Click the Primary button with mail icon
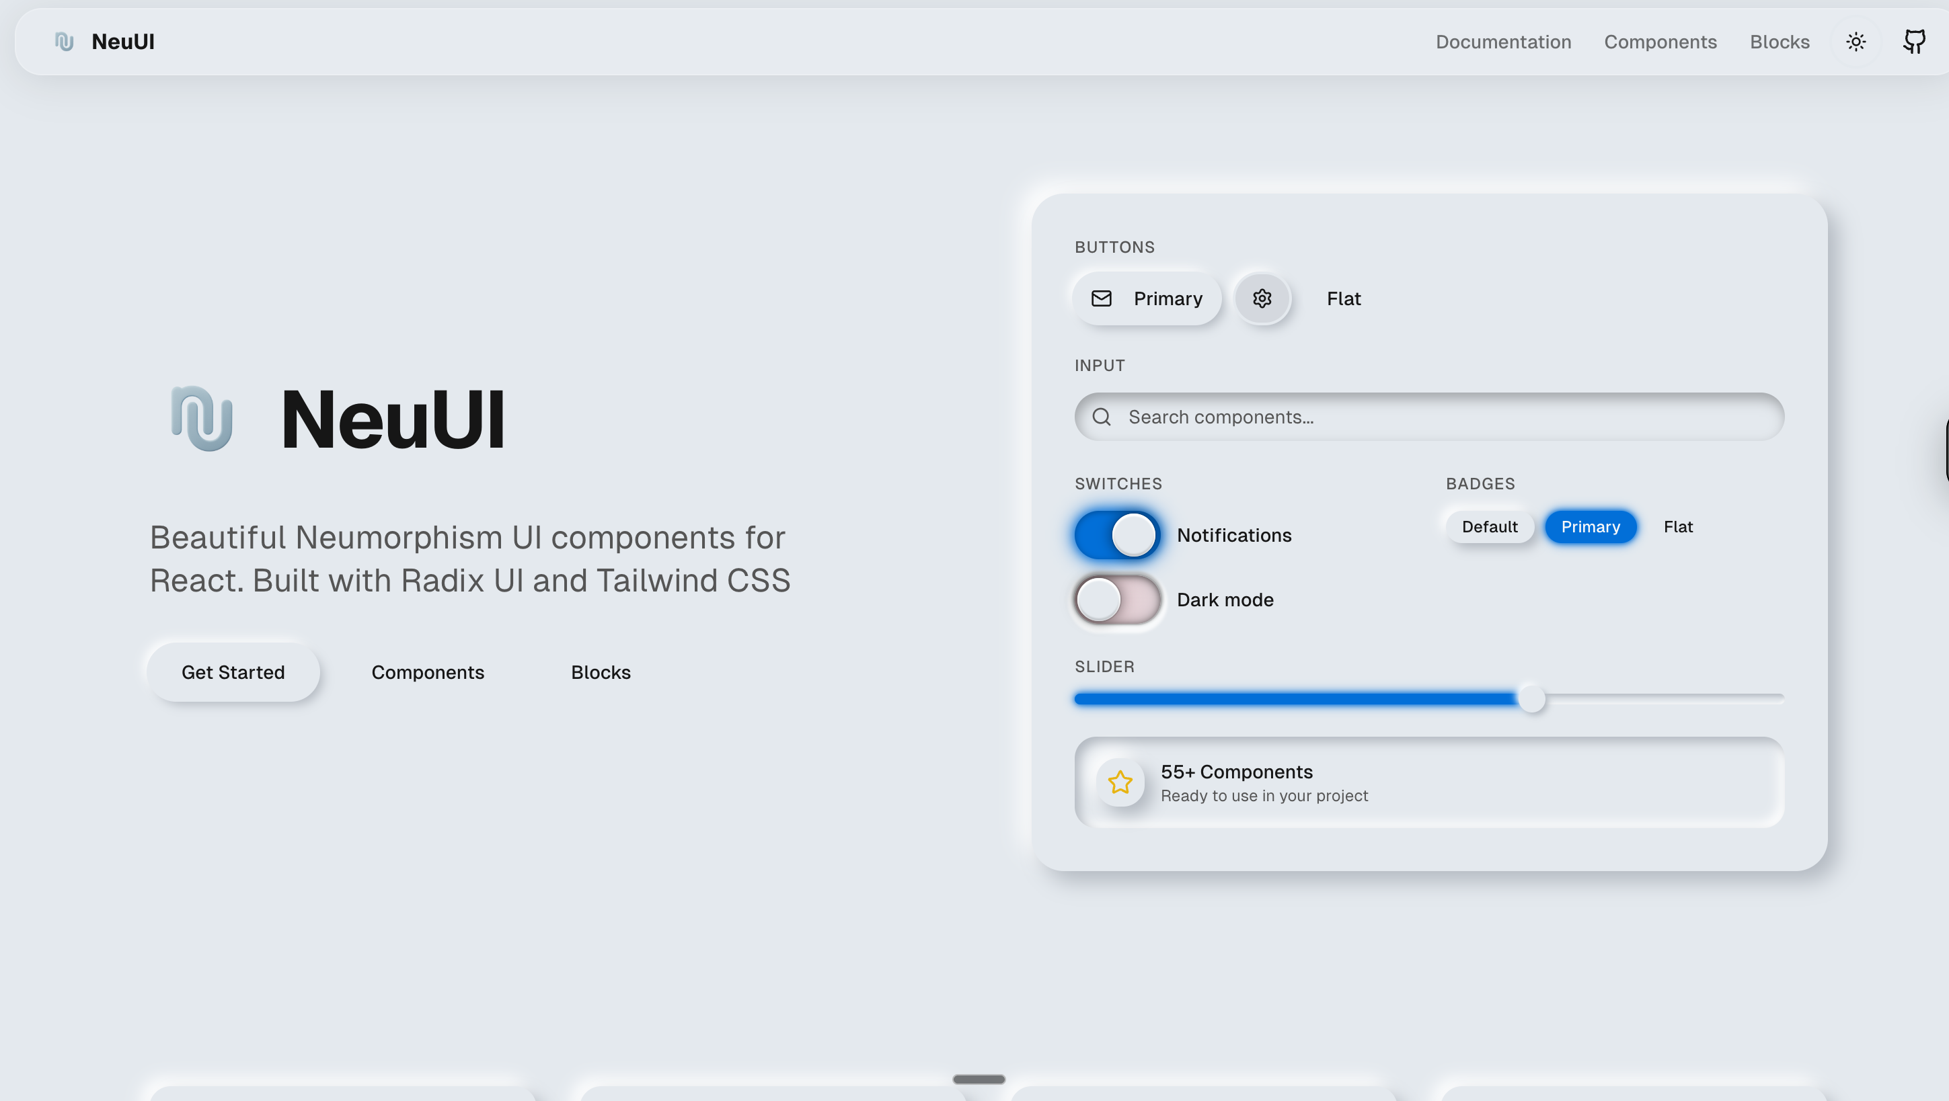 point(1147,298)
